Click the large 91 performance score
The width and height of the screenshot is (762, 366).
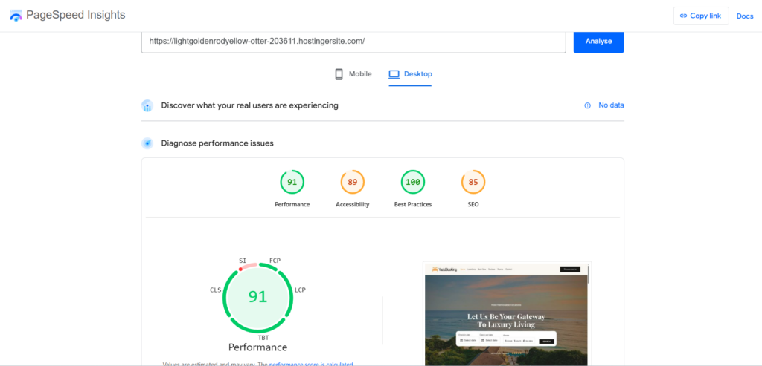pos(257,297)
